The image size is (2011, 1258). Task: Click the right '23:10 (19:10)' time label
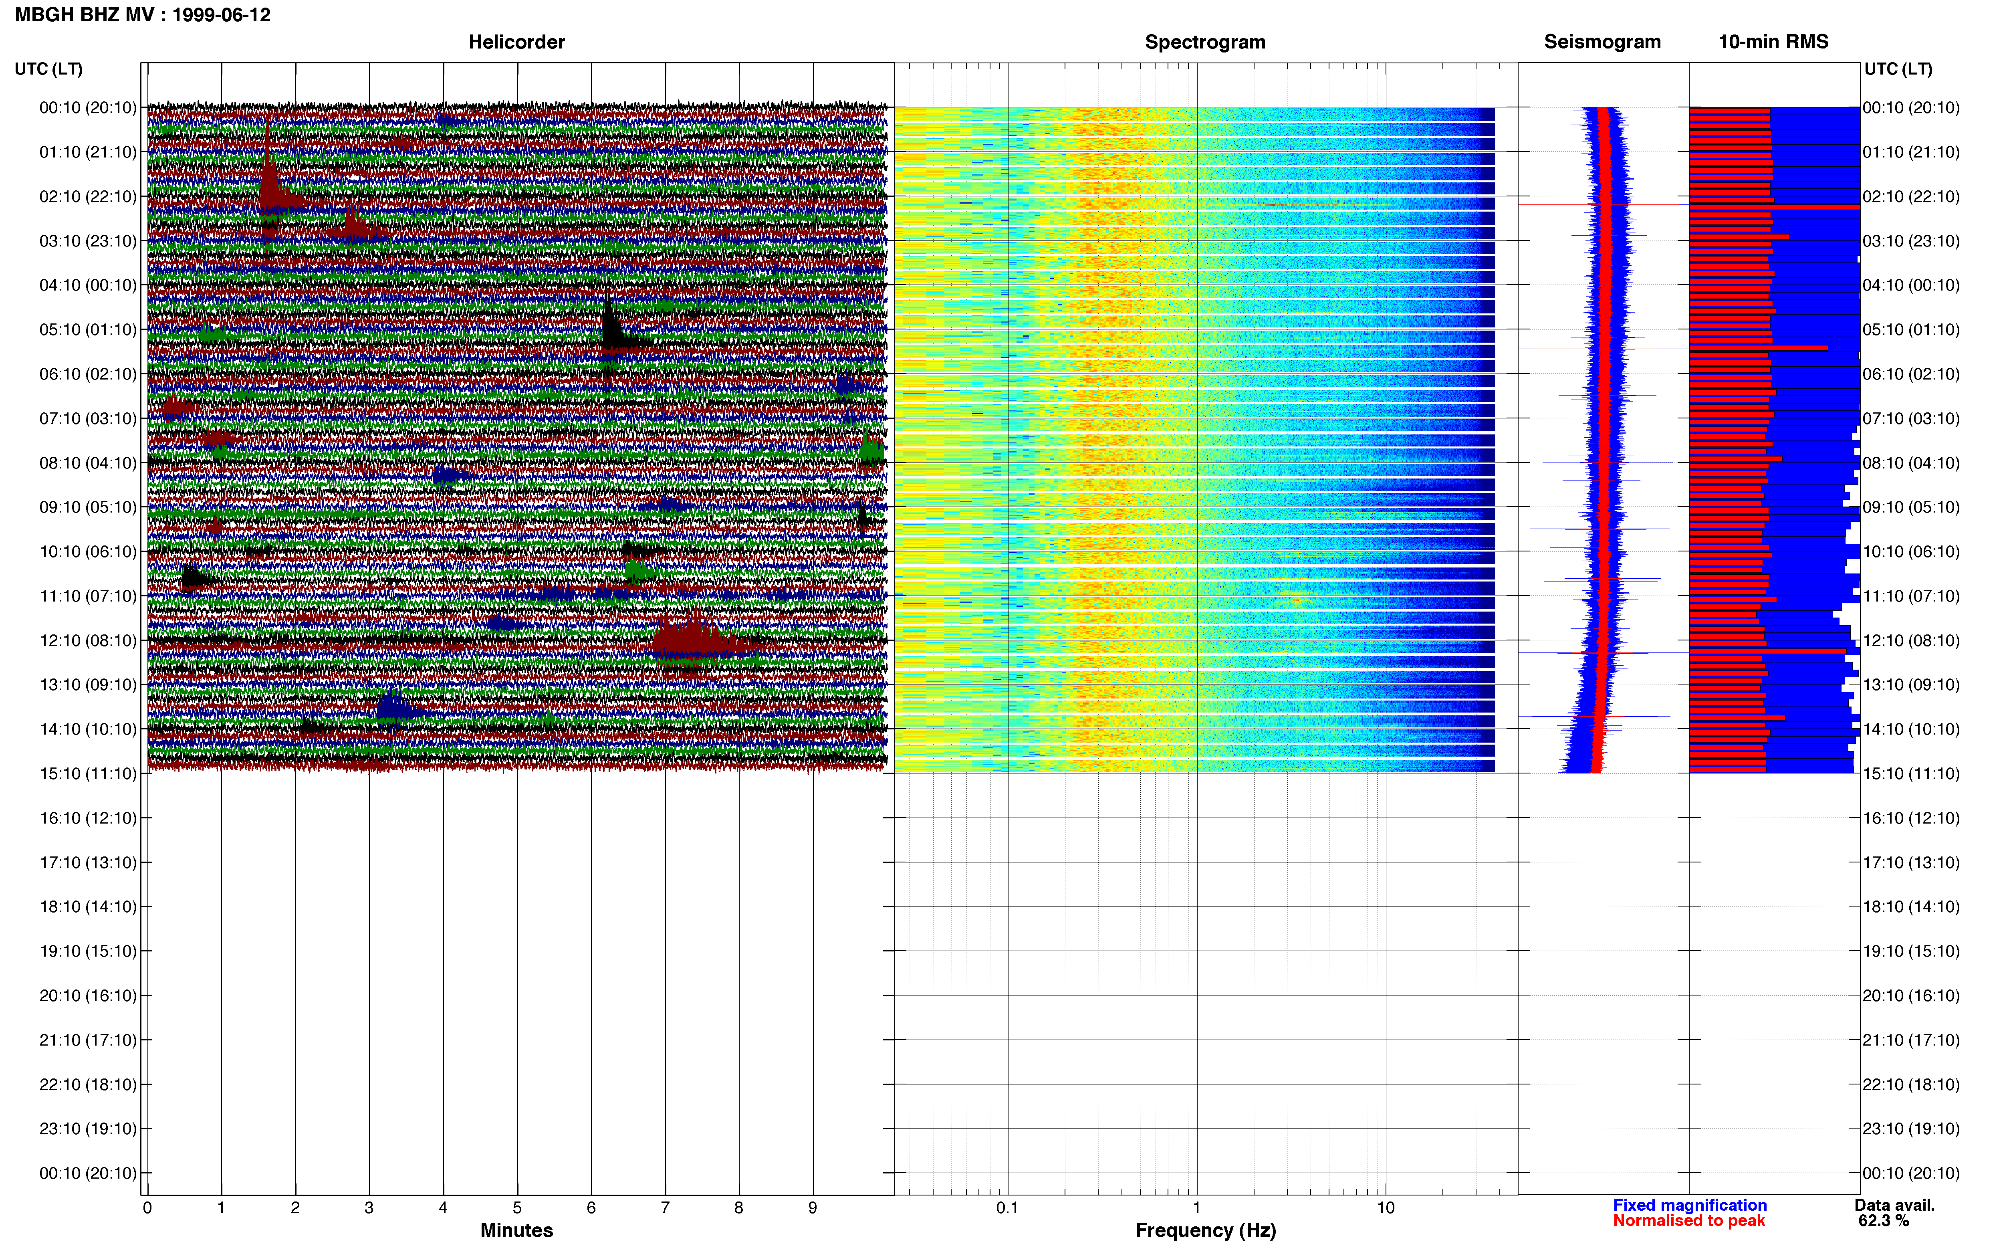(1911, 1129)
